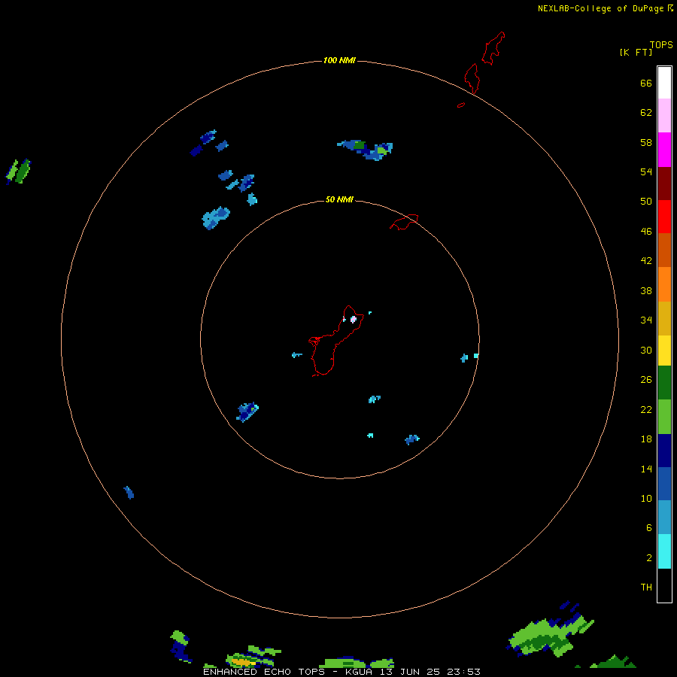The image size is (677, 677).
Task: Click the black TH swatch at scale bottom
Action: pyautogui.click(x=664, y=585)
